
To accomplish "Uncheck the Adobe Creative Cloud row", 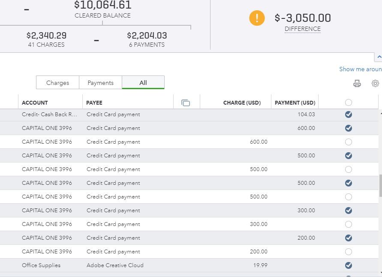I will pos(348,265).
